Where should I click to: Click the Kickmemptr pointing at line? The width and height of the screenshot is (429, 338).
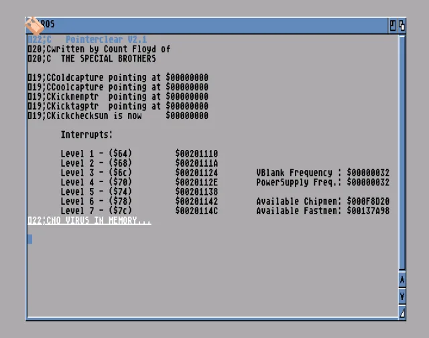[x=118, y=97]
